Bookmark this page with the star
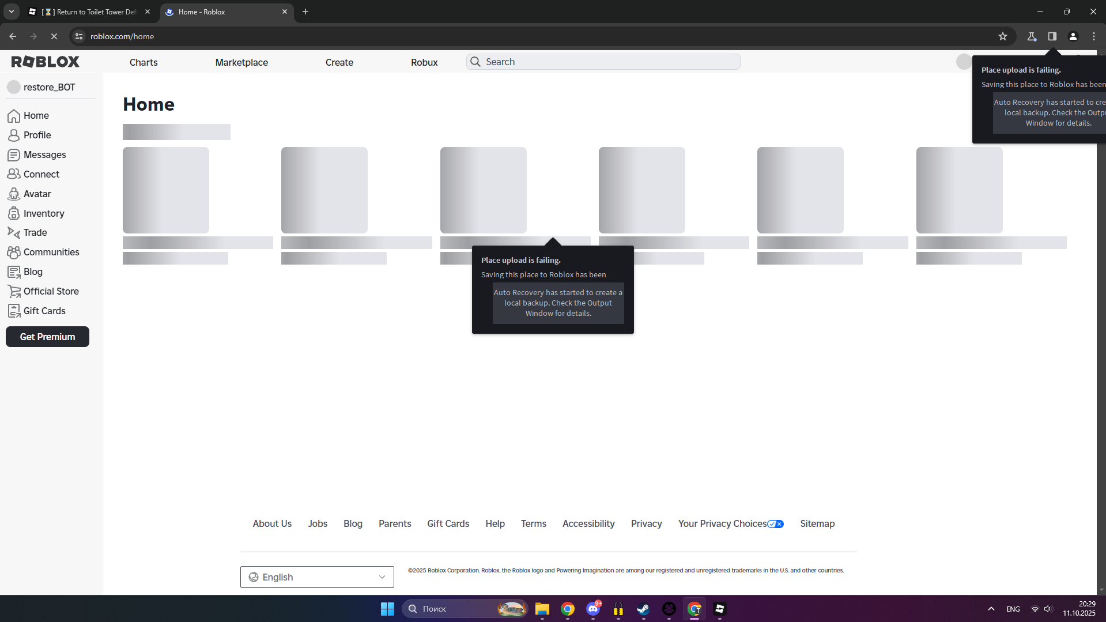 click(x=1003, y=36)
